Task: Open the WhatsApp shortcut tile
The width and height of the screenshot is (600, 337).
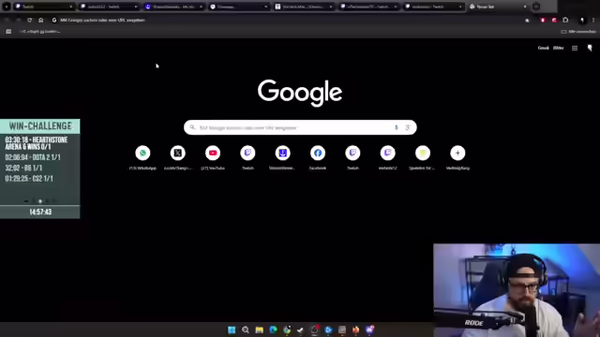Action: point(142,154)
